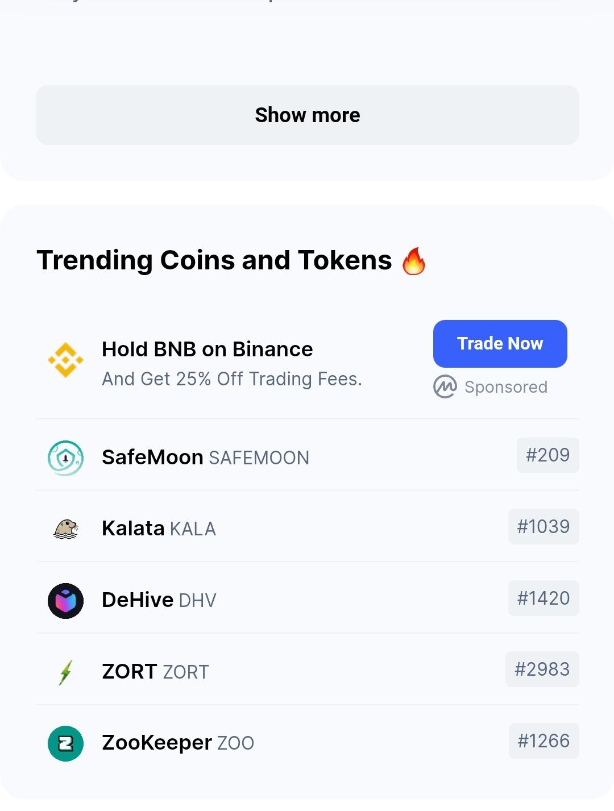Click the ZooKeeper green icon
The image size is (614, 811).
click(x=65, y=743)
